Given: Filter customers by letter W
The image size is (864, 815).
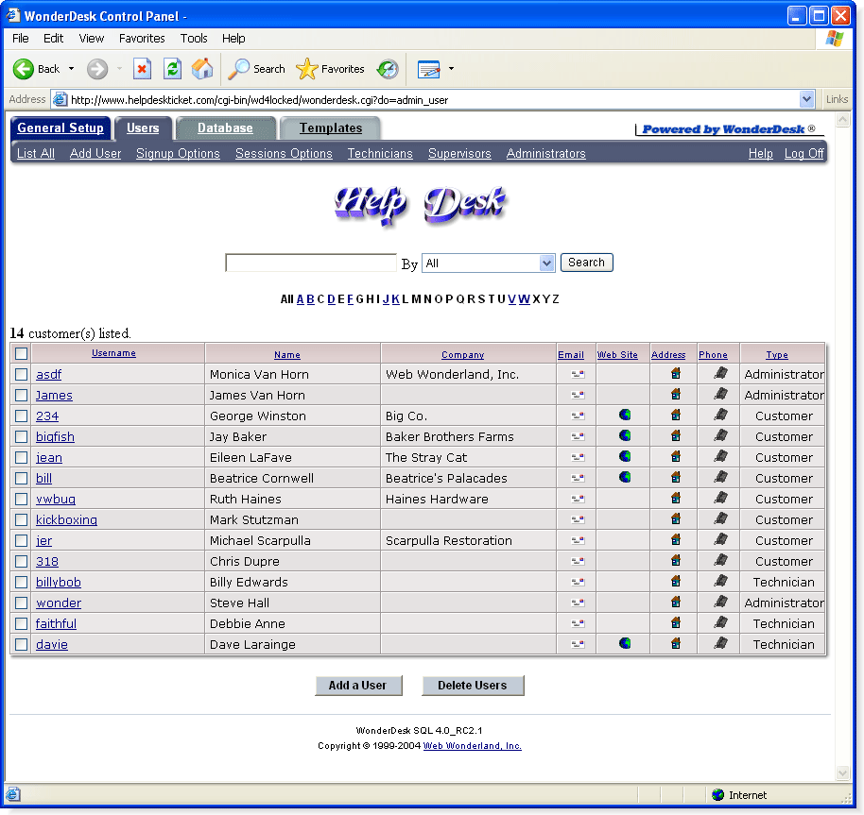Looking at the screenshot, I should 524,298.
